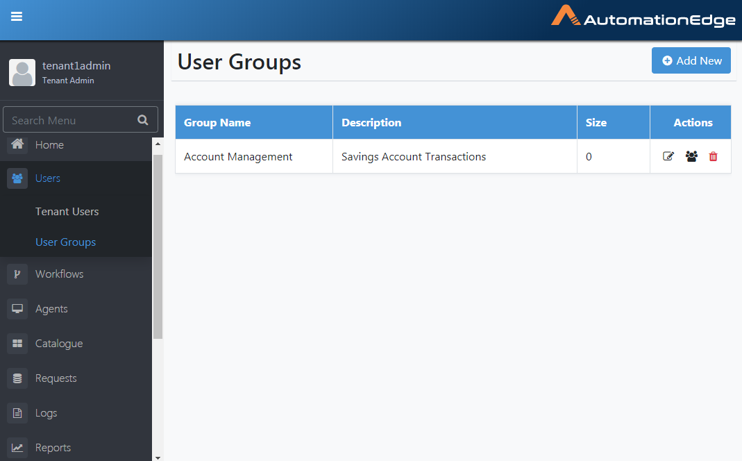Click the Agents monitor icon

coord(17,308)
